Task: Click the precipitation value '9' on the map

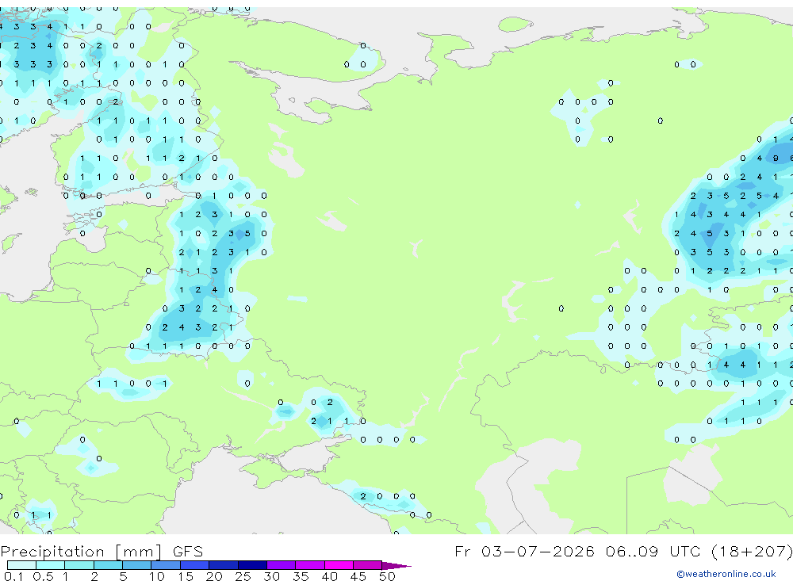Action: click(x=776, y=159)
